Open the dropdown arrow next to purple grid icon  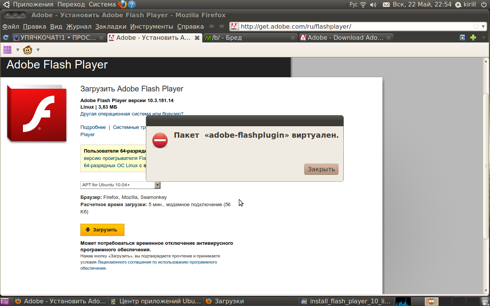pyautogui.click(x=17, y=50)
